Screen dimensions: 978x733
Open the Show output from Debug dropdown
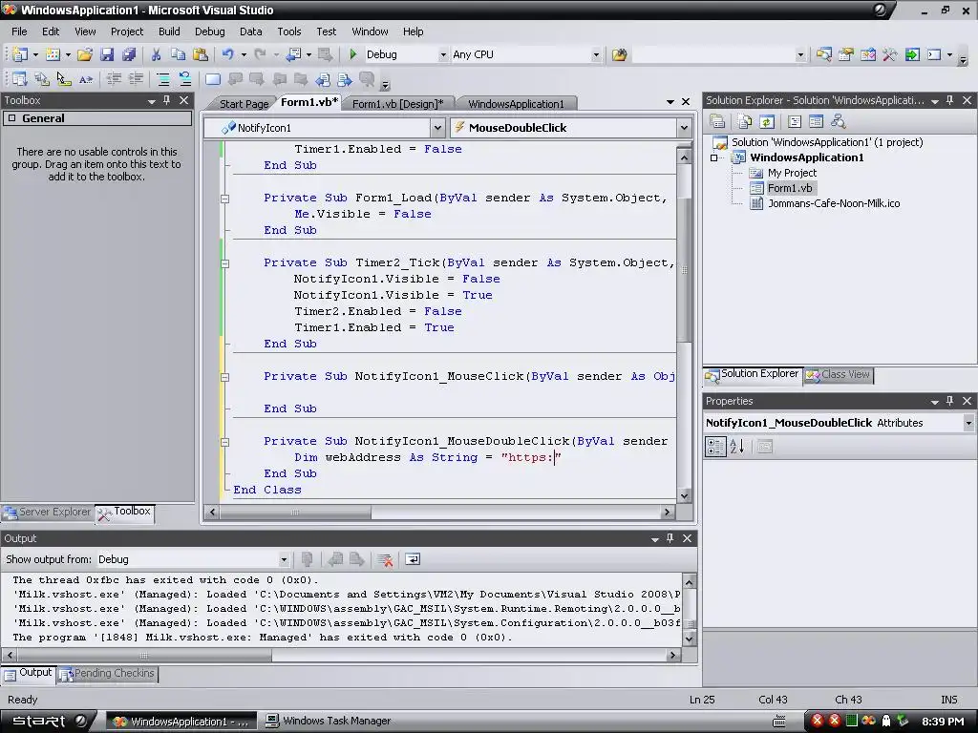284,559
